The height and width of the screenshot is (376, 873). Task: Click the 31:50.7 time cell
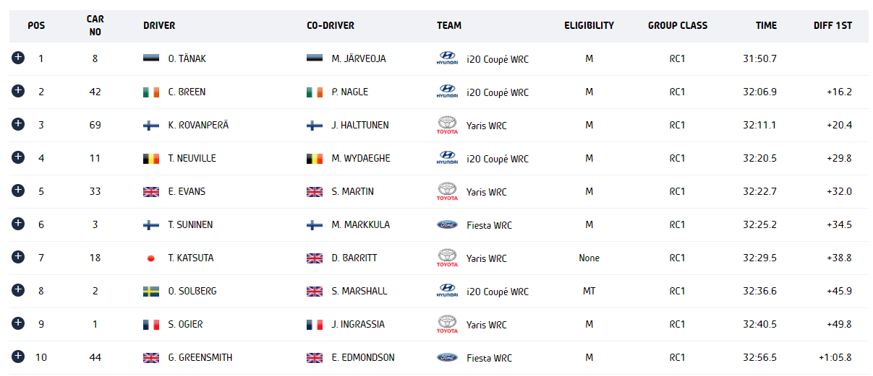(x=759, y=58)
